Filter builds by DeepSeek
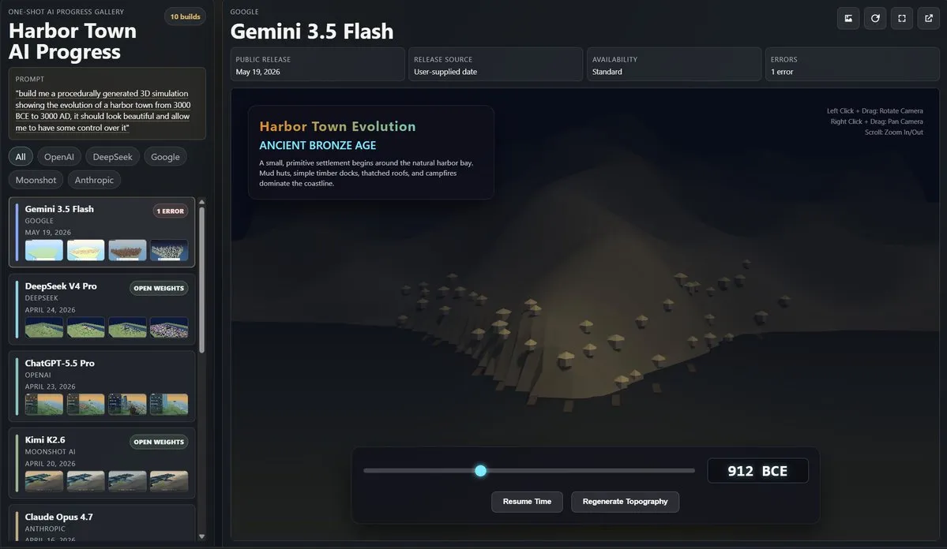 pos(112,157)
